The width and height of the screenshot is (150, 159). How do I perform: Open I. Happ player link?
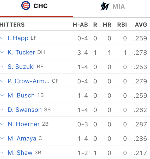click(18, 38)
